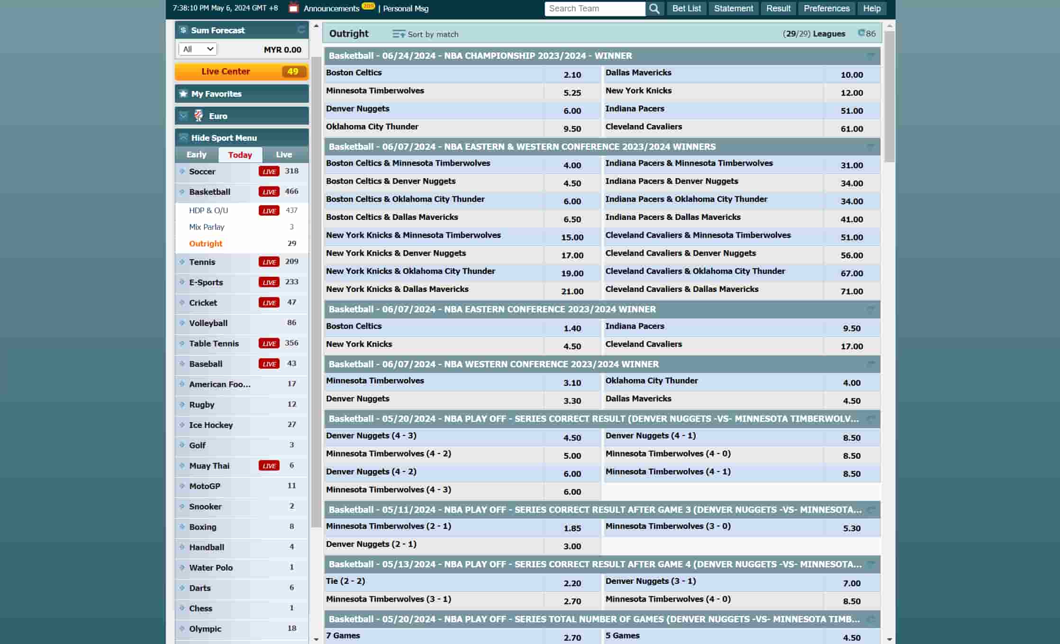1060x644 pixels.
Task: Click Minnesota Timberwolves (2 - 1) odds 1.85
Action: [572, 528]
